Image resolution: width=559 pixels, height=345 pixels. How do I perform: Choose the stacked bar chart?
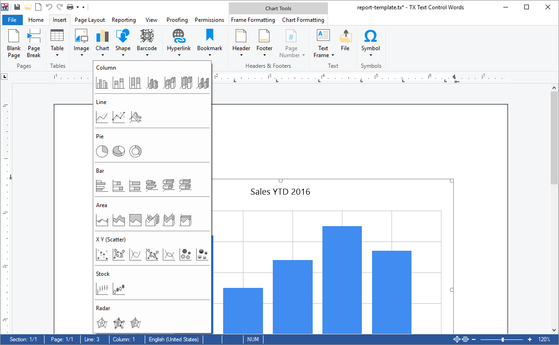pos(119,186)
